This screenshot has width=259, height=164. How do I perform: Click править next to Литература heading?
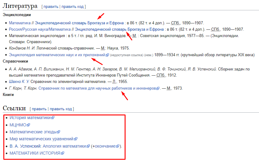tap(51, 6)
